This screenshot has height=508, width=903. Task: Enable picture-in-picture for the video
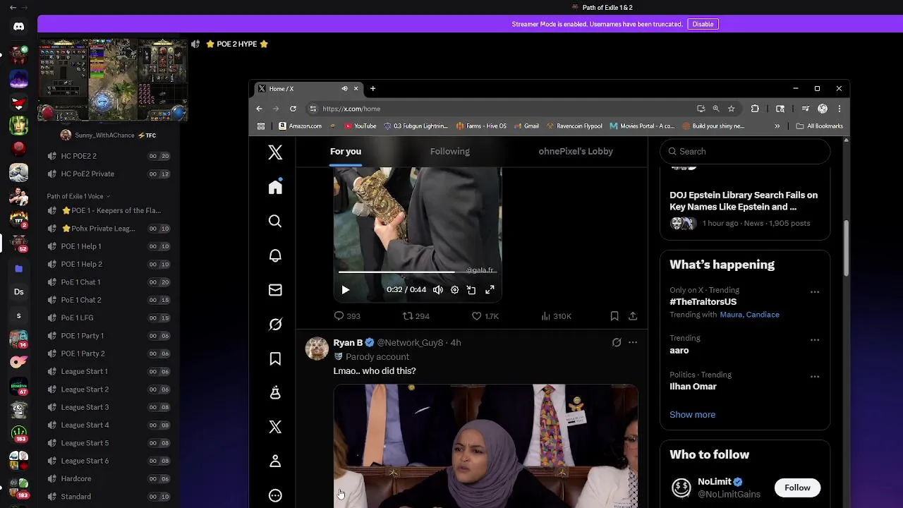point(471,290)
